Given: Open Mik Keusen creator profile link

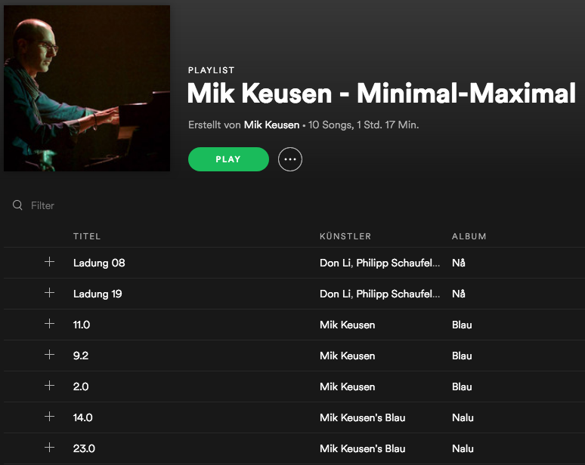Looking at the screenshot, I should (x=271, y=125).
